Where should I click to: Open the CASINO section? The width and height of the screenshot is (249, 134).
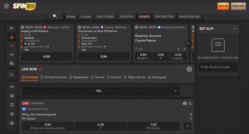[86, 17]
